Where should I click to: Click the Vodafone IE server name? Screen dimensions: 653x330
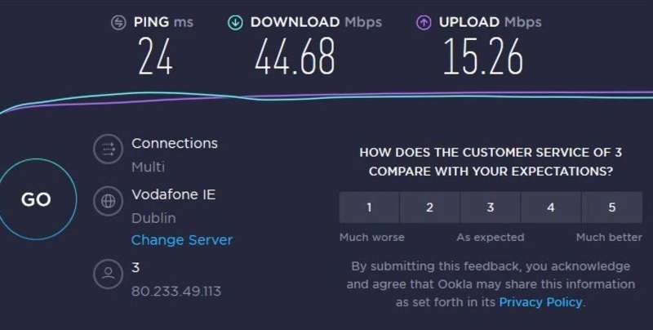coord(172,195)
